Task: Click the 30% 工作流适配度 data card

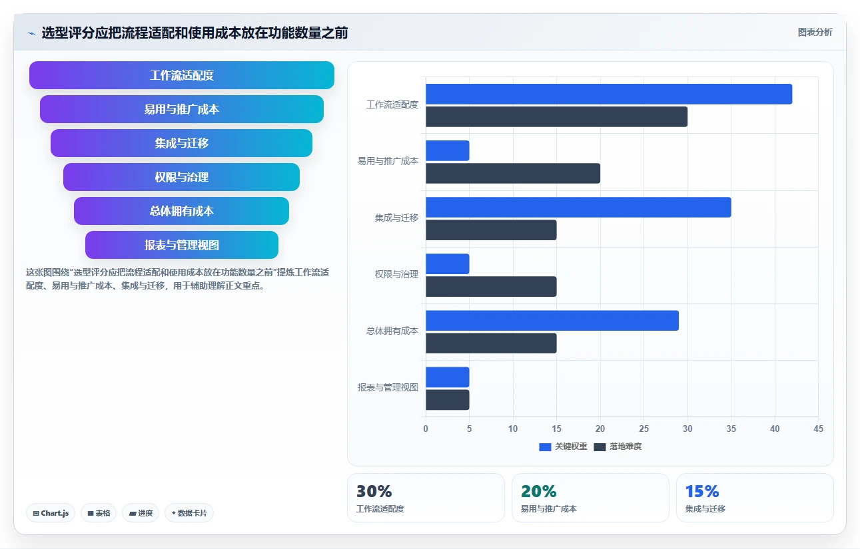Action: tap(426, 498)
